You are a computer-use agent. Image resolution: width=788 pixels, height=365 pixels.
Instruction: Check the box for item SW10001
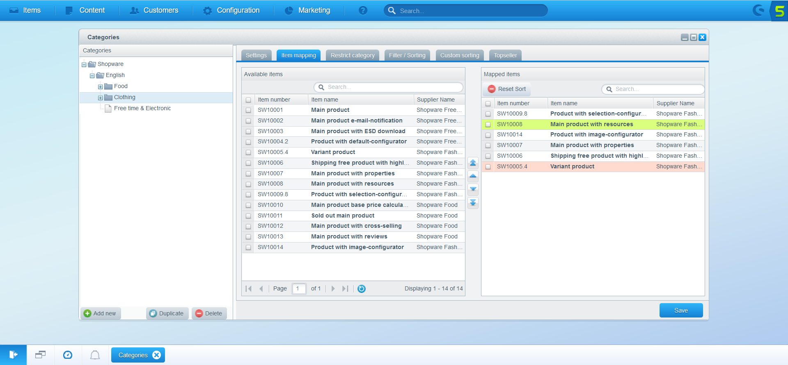coord(248,110)
